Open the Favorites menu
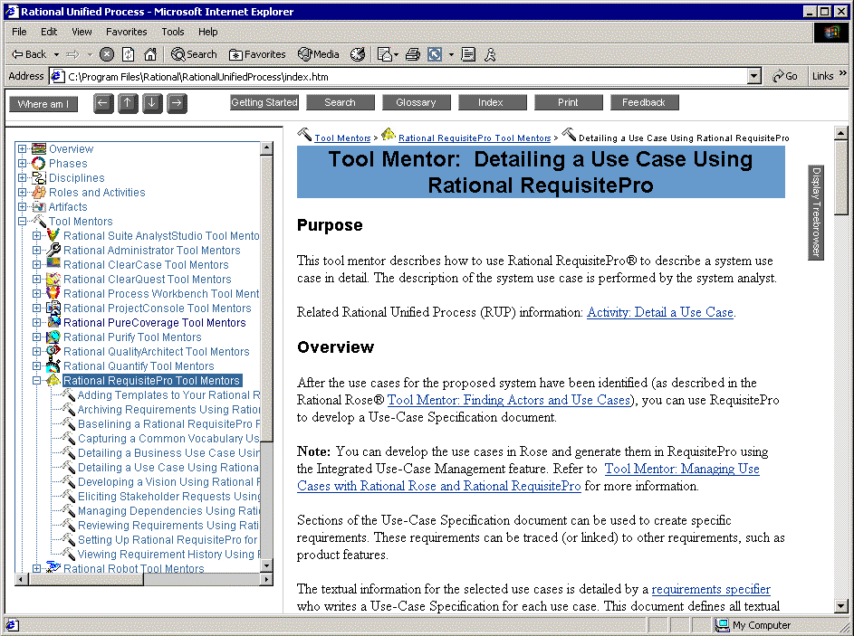This screenshot has height=636, width=854. click(x=126, y=31)
